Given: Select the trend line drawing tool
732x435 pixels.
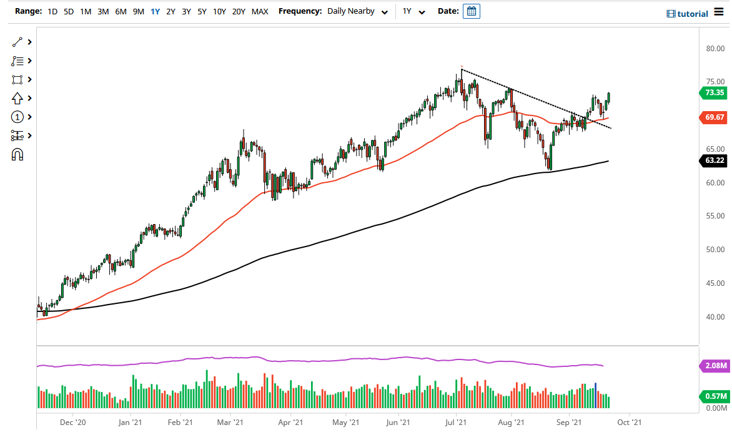Looking at the screenshot, I should click(x=17, y=42).
